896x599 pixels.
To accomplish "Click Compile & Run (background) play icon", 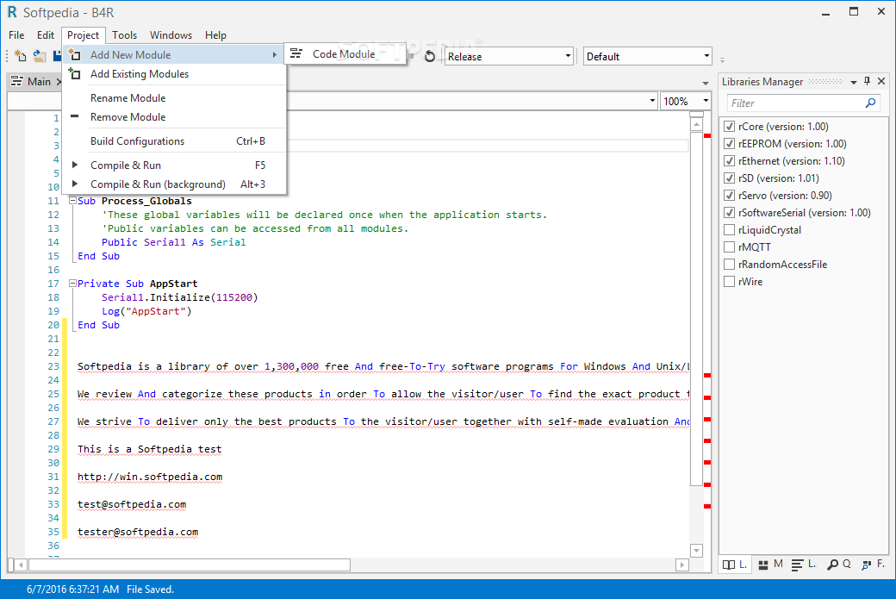I will tap(74, 184).
